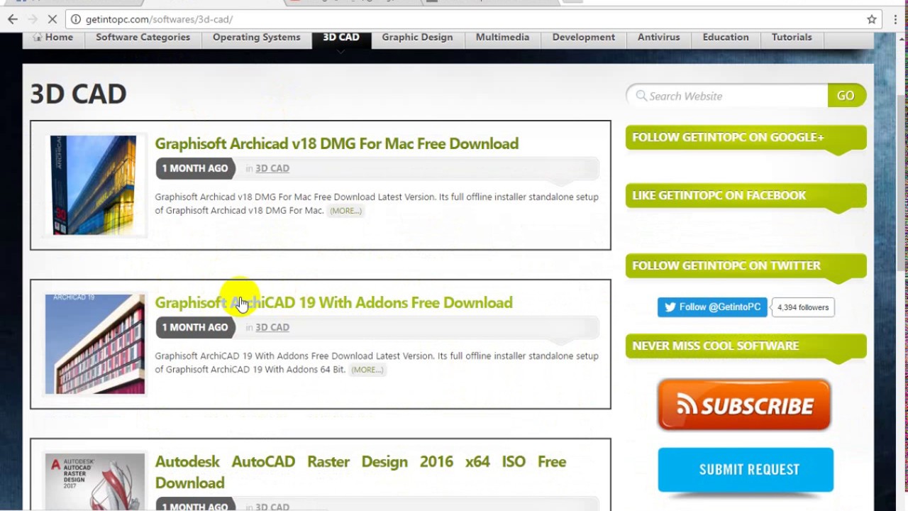The width and height of the screenshot is (908, 511).
Task: Click the green GO search button
Action: [x=846, y=95]
